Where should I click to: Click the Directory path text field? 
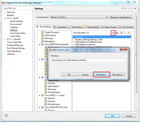[88, 60]
